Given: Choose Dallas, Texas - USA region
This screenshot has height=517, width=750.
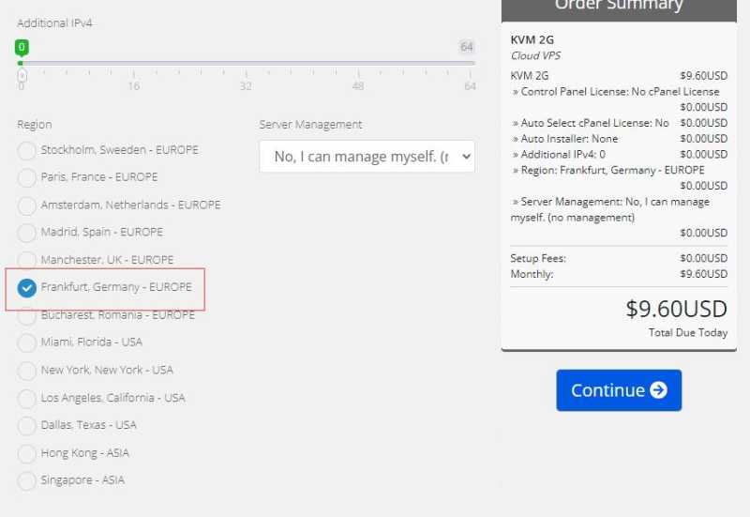Looking at the screenshot, I should coord(26,426).
